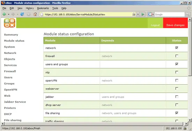Open the address bar history dropdown
Image resolution: width=192 pixels, height=131 pixels.
[x=138, y=14]
